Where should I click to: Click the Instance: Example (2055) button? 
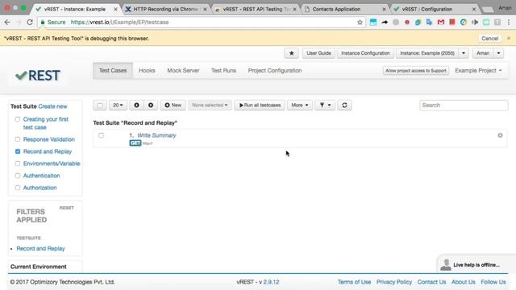(427, 53)
